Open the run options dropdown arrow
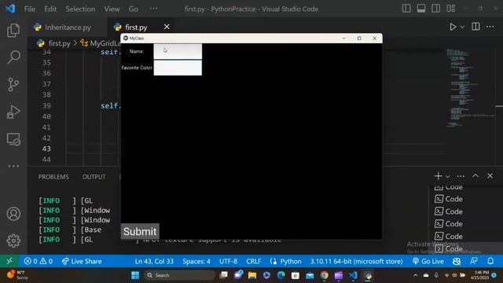 pos(462,28)
